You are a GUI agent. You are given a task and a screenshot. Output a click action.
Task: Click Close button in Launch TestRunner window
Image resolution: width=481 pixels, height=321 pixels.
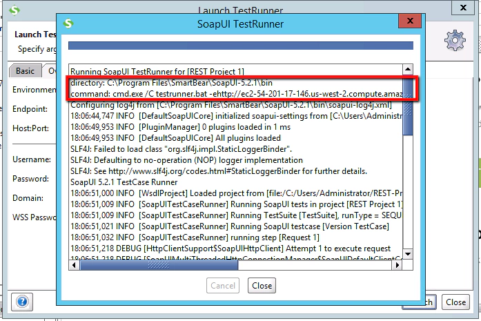(x=455, y=302)
